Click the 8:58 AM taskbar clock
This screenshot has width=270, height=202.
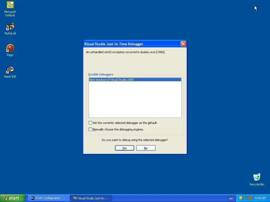[260, 198]
